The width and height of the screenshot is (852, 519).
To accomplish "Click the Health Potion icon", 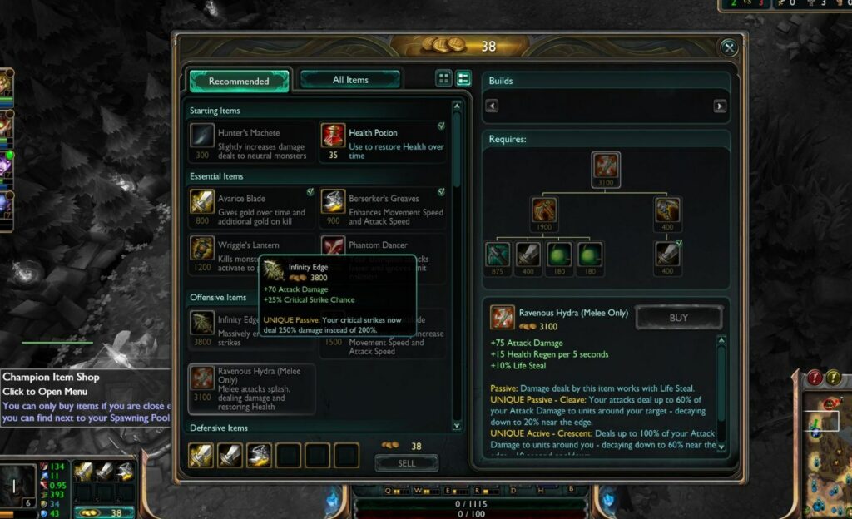I will (x=333, y=136).
